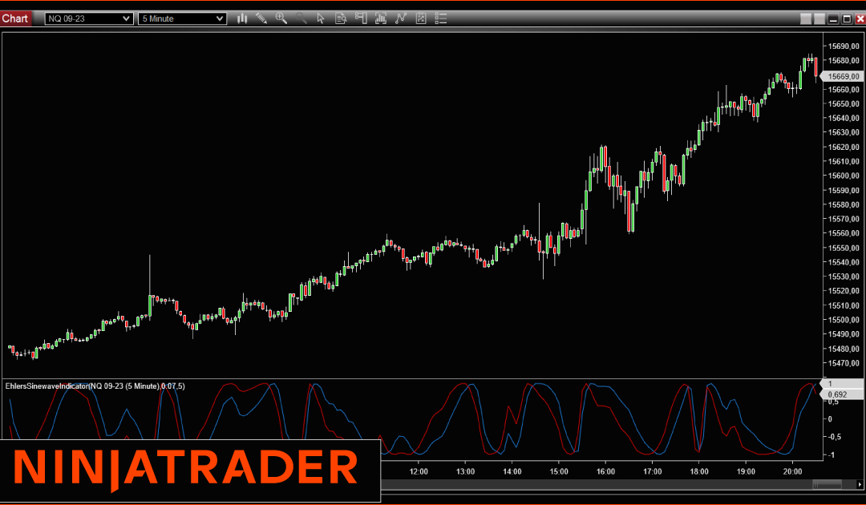Click the 15500,00 price axis label
This screenshot has height=505, width=866.
pos(844,320)
